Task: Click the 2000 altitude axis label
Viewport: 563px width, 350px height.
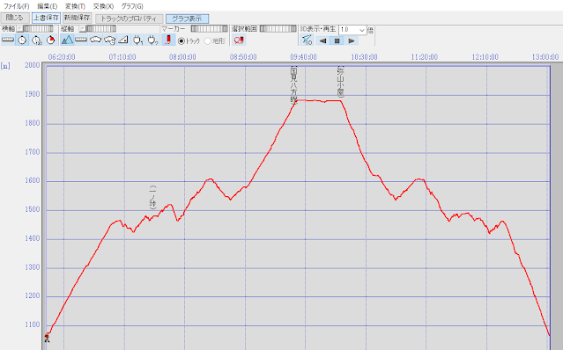Action: point(33,65)
